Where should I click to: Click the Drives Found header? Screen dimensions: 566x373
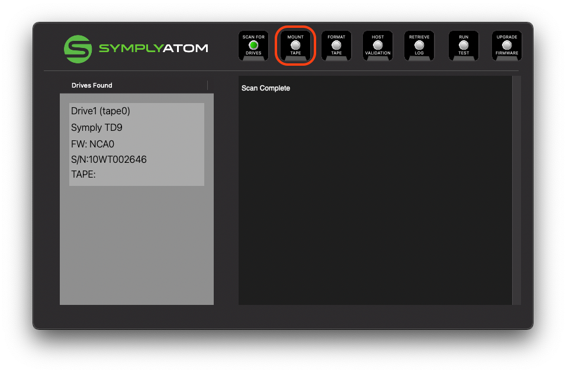pos(92,85)
